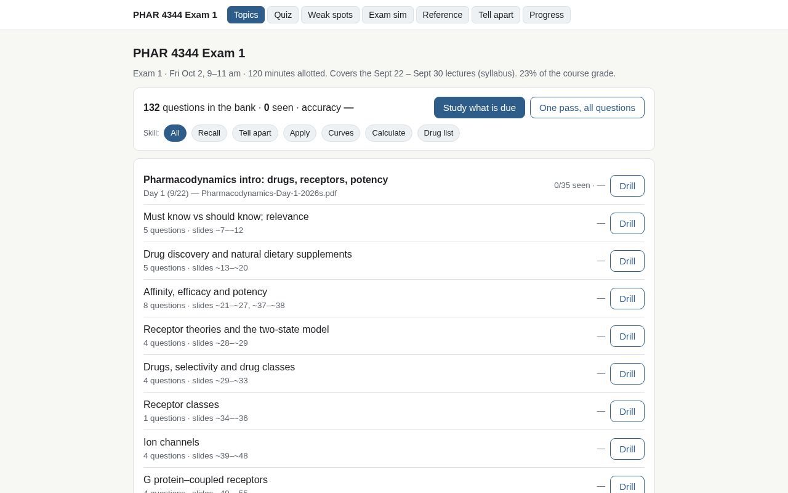This screenshot has height=493, width=788.
Task: Click the exam details line mentioning Fri Oct 2
Action: (x=374, y=73)
